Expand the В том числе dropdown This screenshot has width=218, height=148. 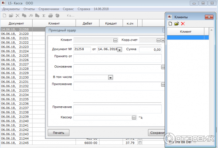pyautogui.click(x=110, y=77)
